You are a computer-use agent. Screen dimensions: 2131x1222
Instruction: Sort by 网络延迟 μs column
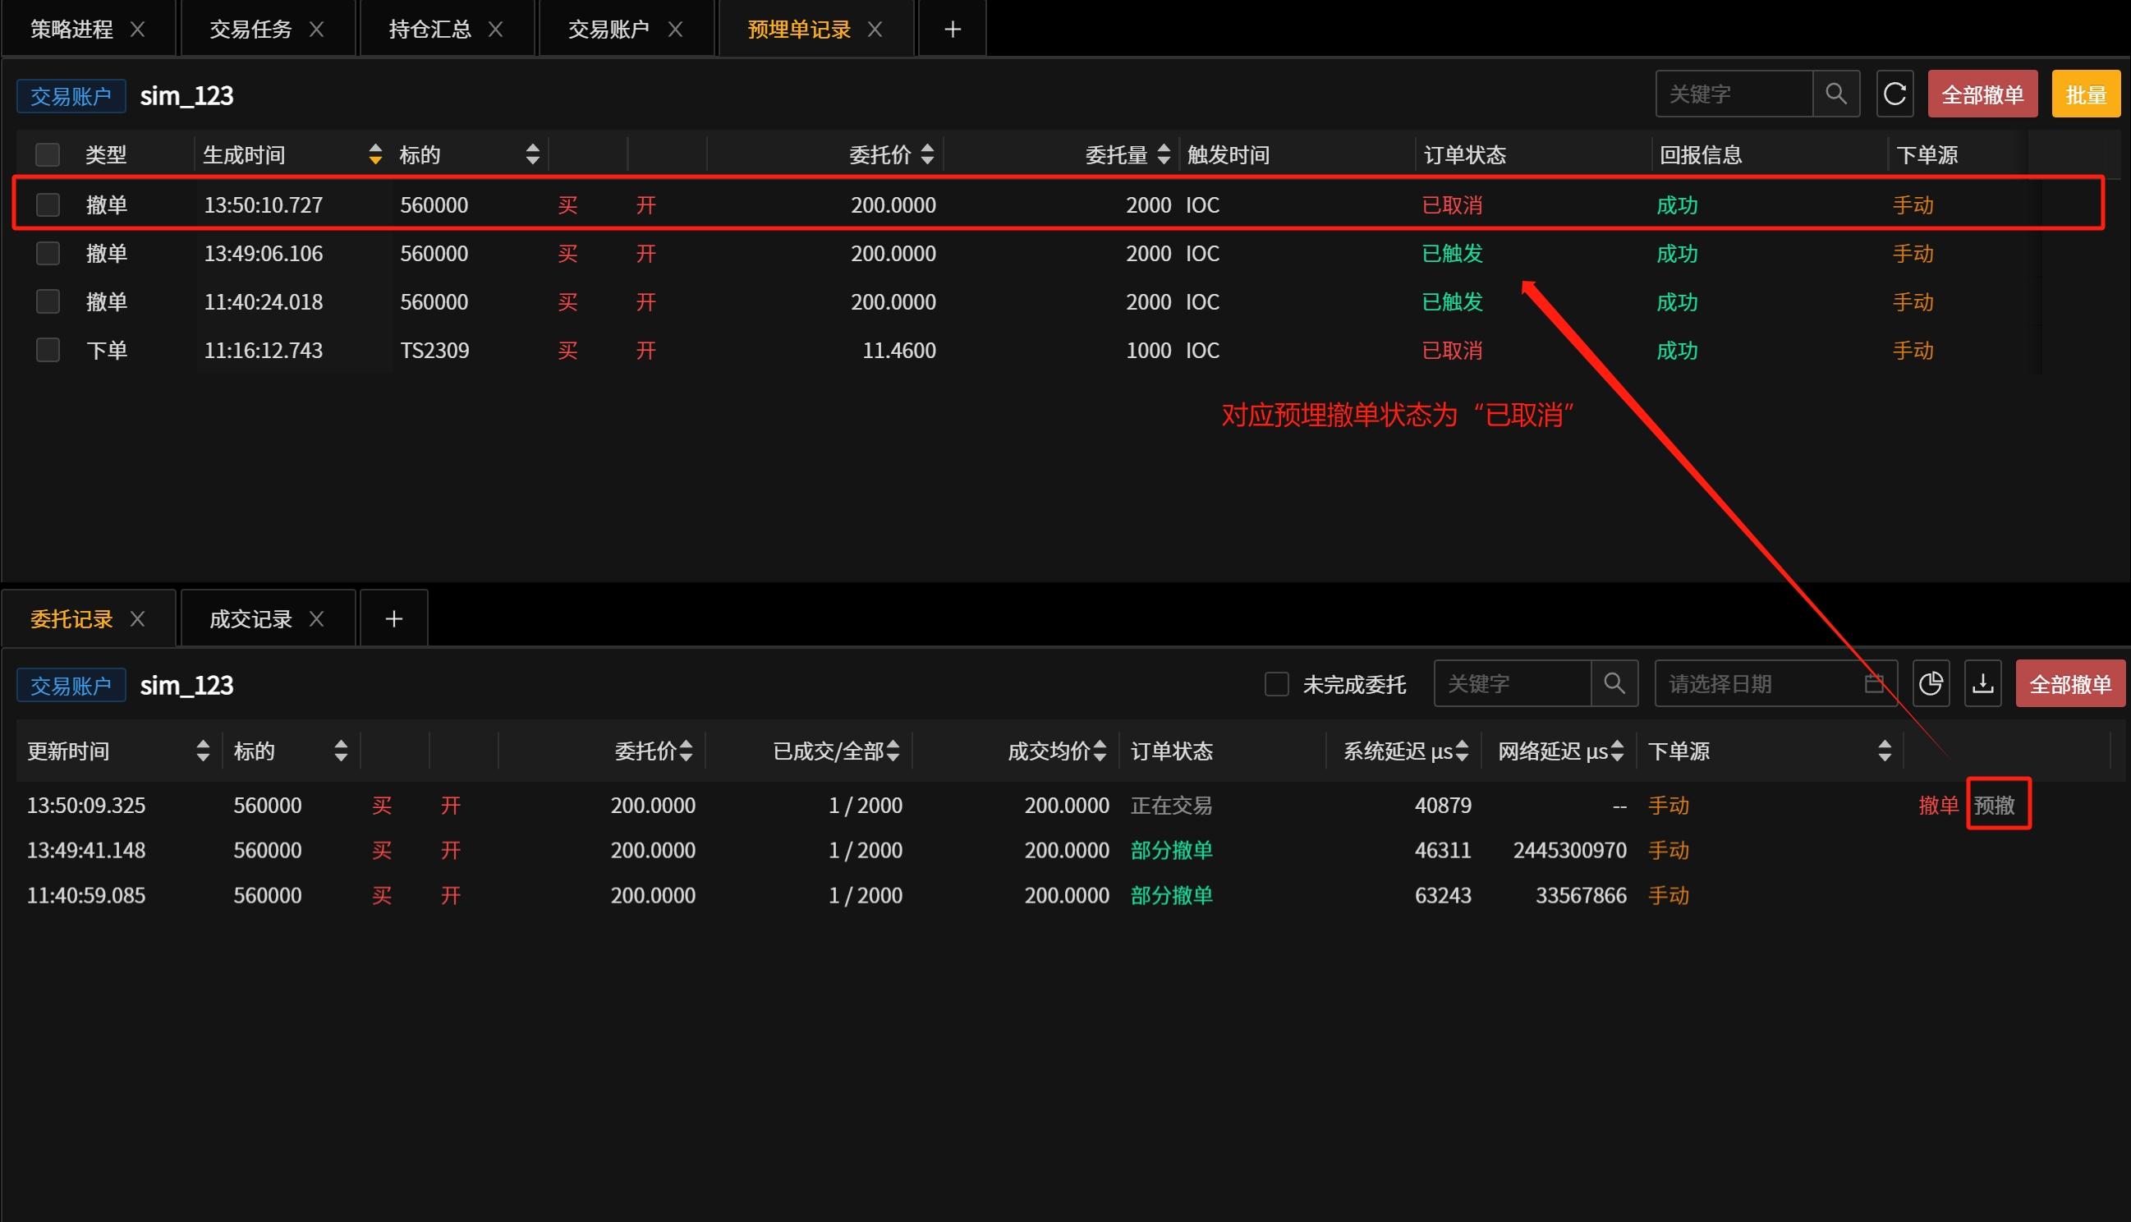pos(1617,751)
